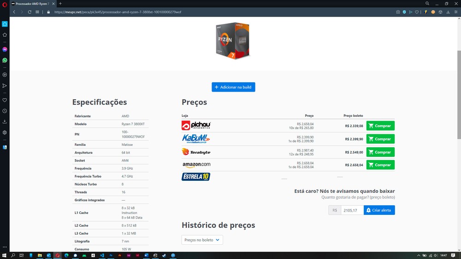Open the toolbar downloads icon
This screenshot has width=461, height=259.
(x=448, y=12)
